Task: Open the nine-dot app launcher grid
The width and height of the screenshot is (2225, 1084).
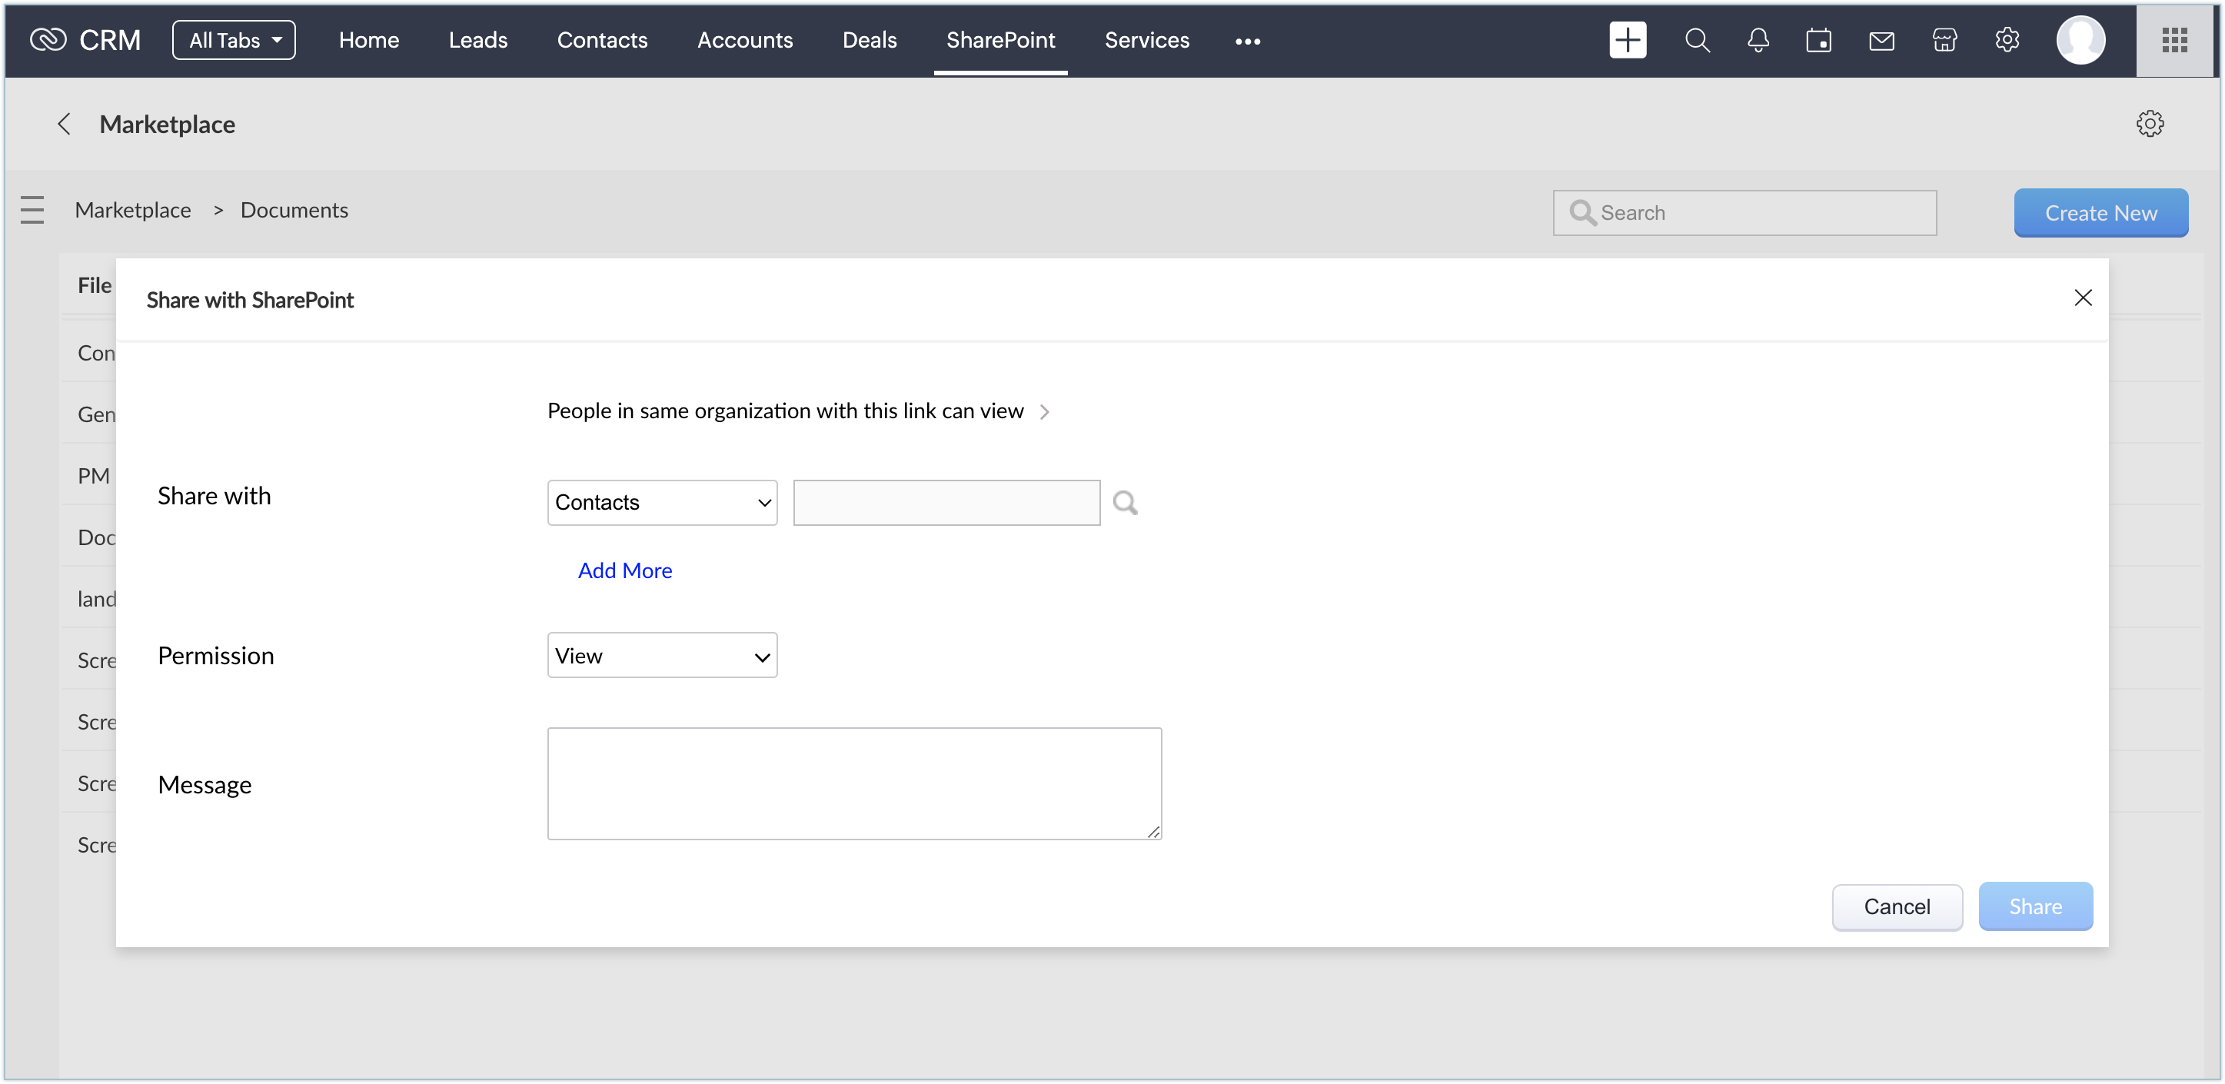Action: pos(2174,41)
